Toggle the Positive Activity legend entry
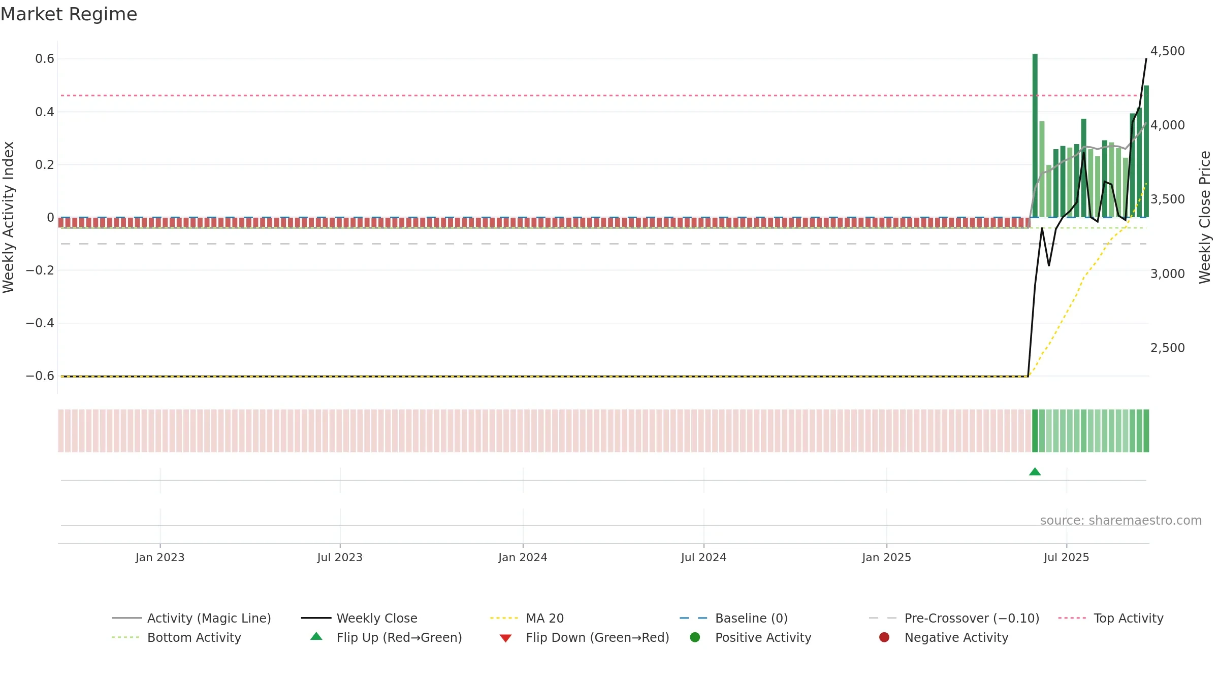The width and height of the screenshot is (1219, 685). pyautogui.click(x=750, y=637)
